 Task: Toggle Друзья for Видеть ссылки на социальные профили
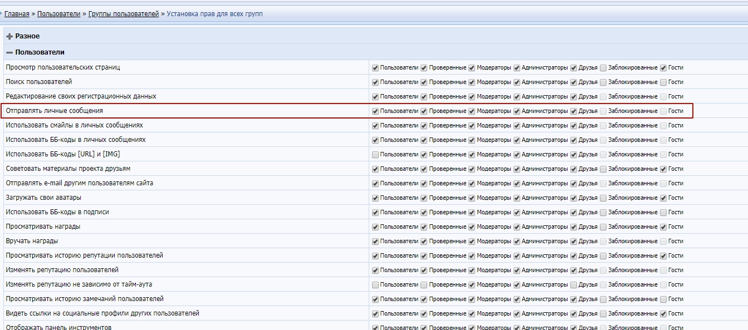(x=574, y=314)
